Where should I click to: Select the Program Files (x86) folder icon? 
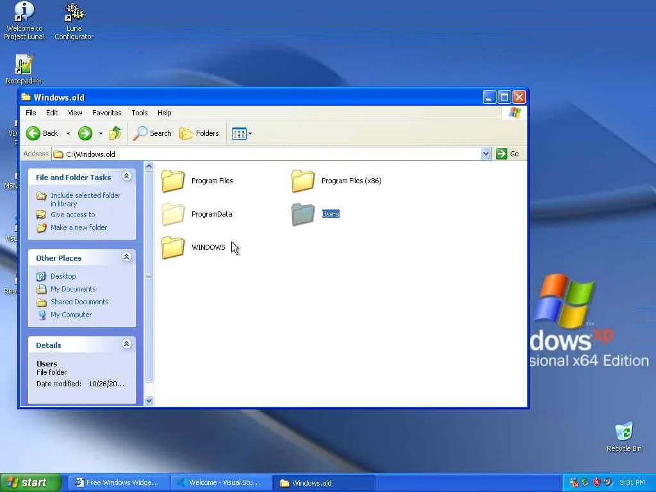coord(303,181)
